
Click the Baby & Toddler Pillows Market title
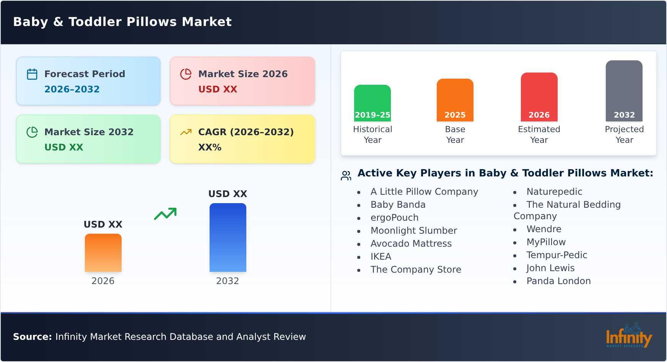122,22
